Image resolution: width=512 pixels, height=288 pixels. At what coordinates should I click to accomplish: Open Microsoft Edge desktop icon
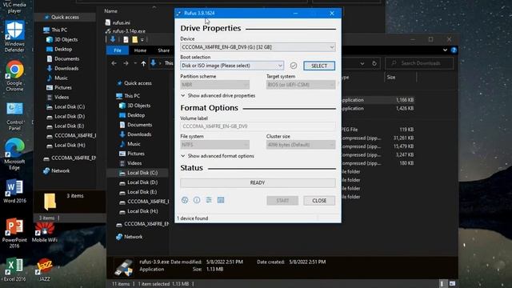pyautogui.click(x=14, y=154)
